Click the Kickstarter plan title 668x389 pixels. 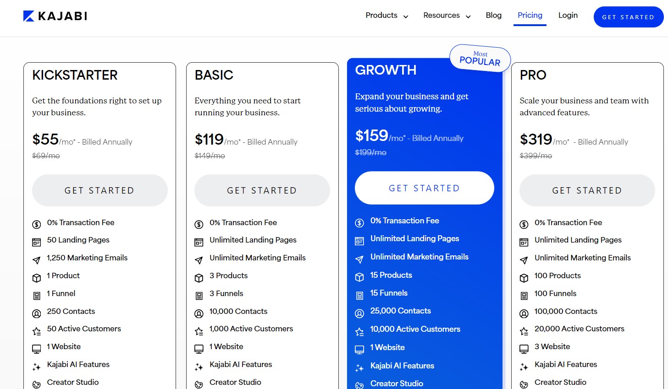tap(75, 75)
